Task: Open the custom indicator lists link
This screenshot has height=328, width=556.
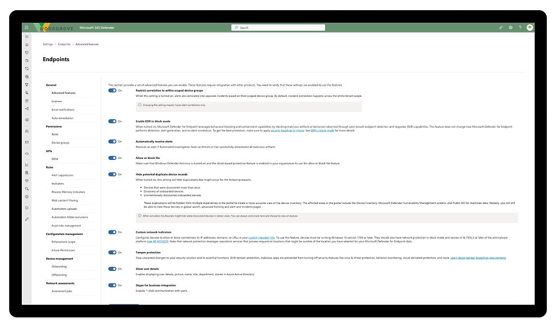Action: 262,238
